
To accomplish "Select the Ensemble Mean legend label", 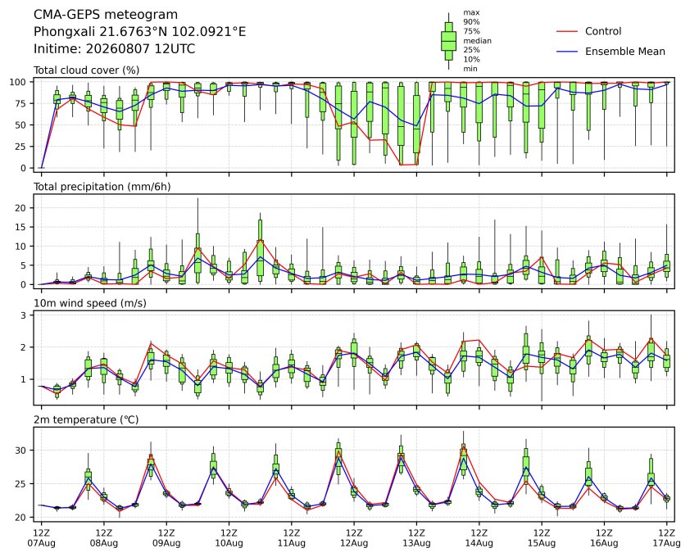I will (625, 52).
